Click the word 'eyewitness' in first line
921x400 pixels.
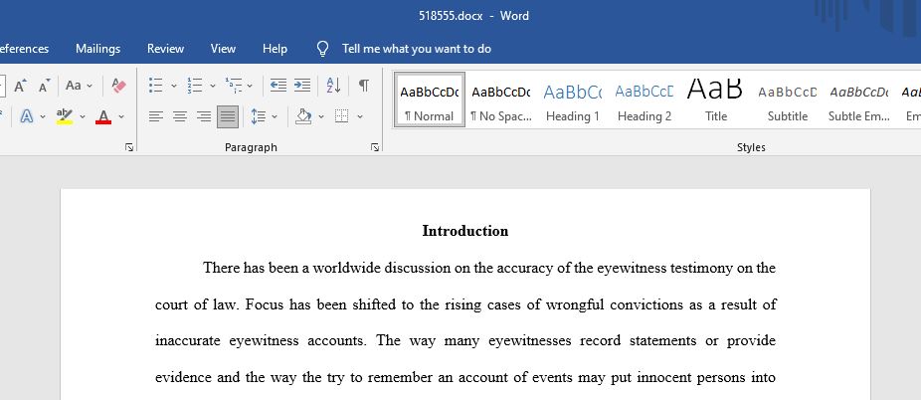[x=632, y=269]
